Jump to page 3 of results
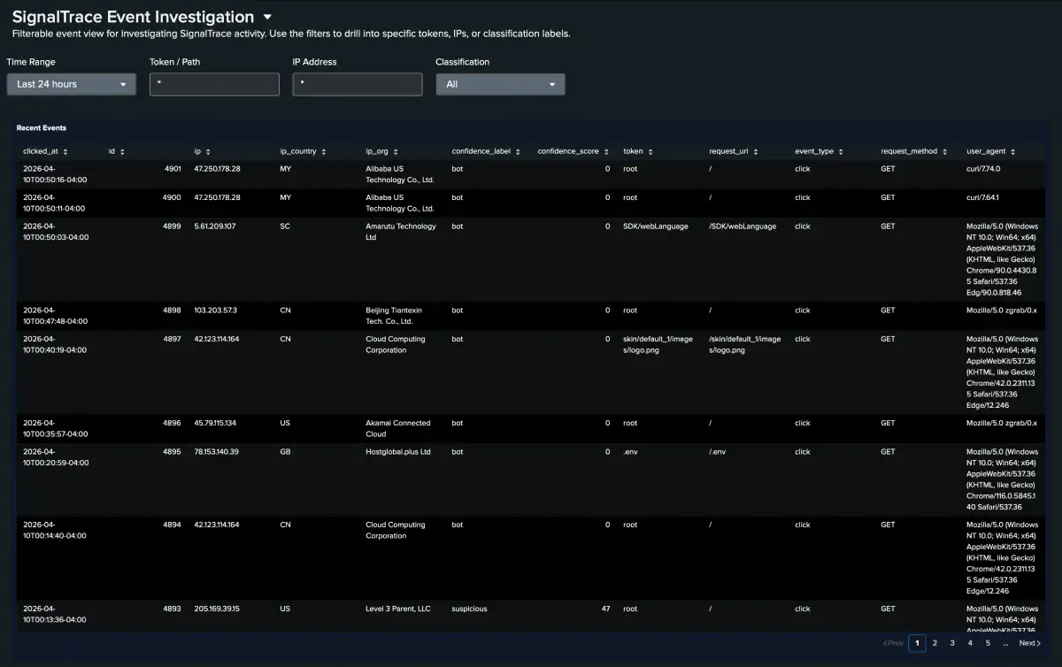 (x=951, y=643)
